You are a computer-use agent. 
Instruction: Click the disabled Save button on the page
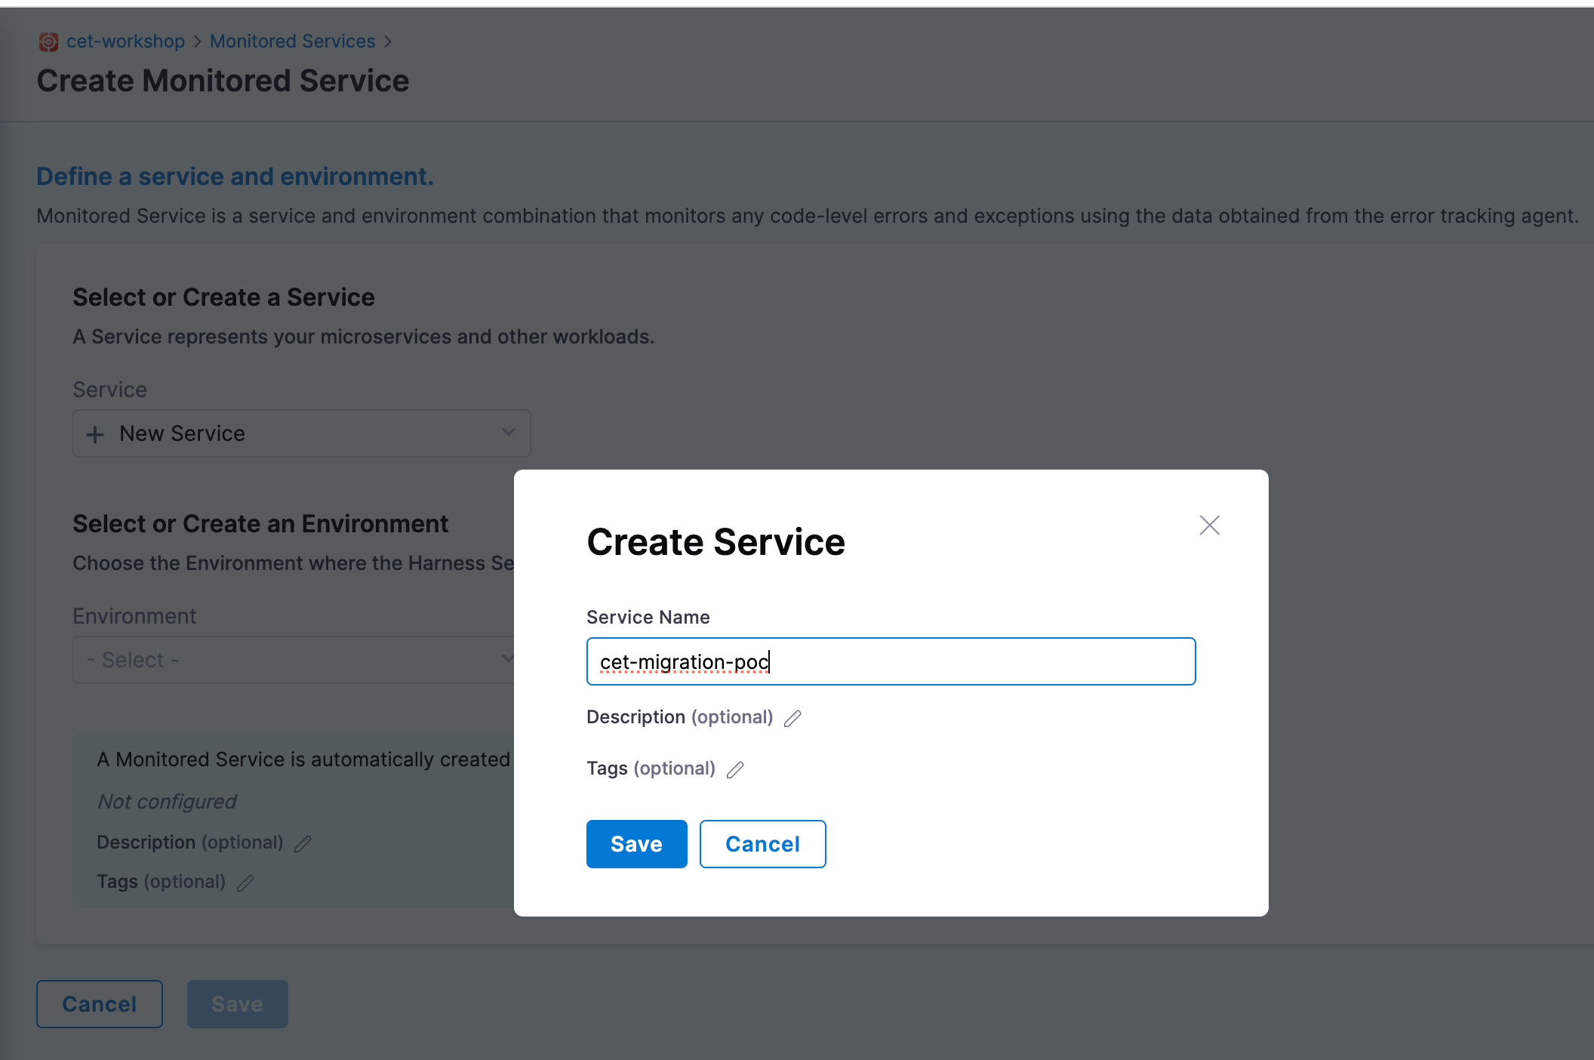coord(237,1003)
